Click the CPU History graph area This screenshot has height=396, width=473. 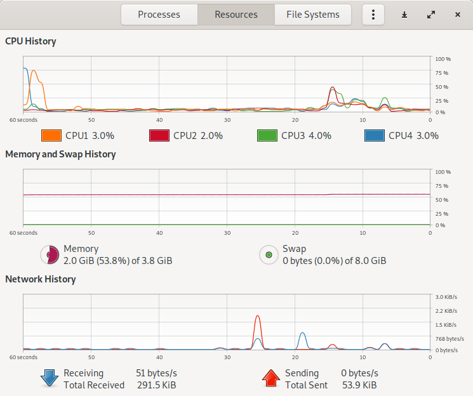227,84
